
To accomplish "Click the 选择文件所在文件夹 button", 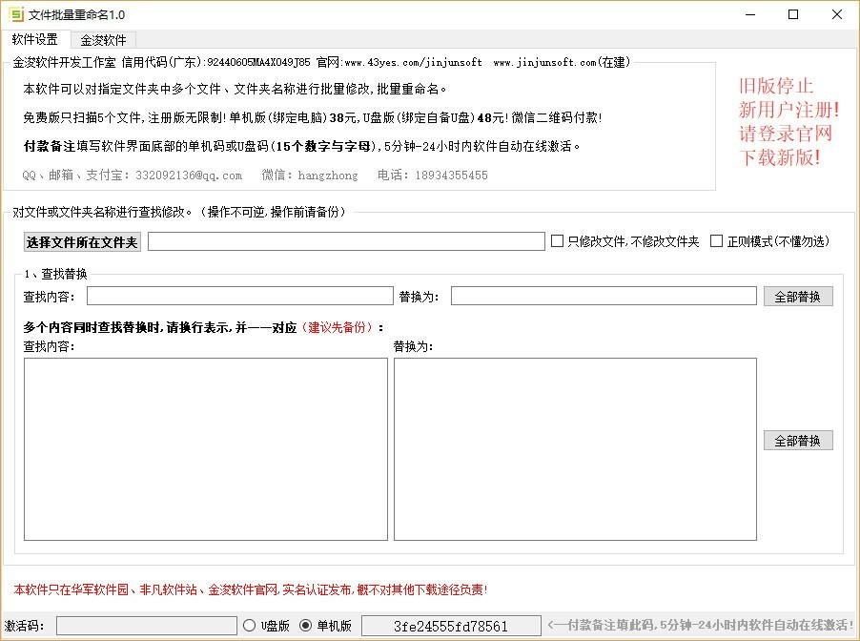I will pyautogui.click(x=82, y=242).
